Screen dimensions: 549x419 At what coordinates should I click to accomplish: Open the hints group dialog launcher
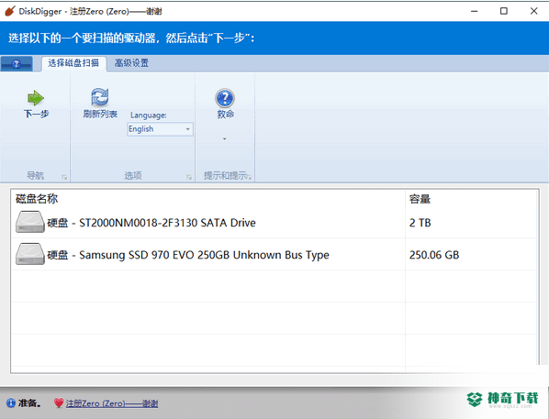(250, 177)
